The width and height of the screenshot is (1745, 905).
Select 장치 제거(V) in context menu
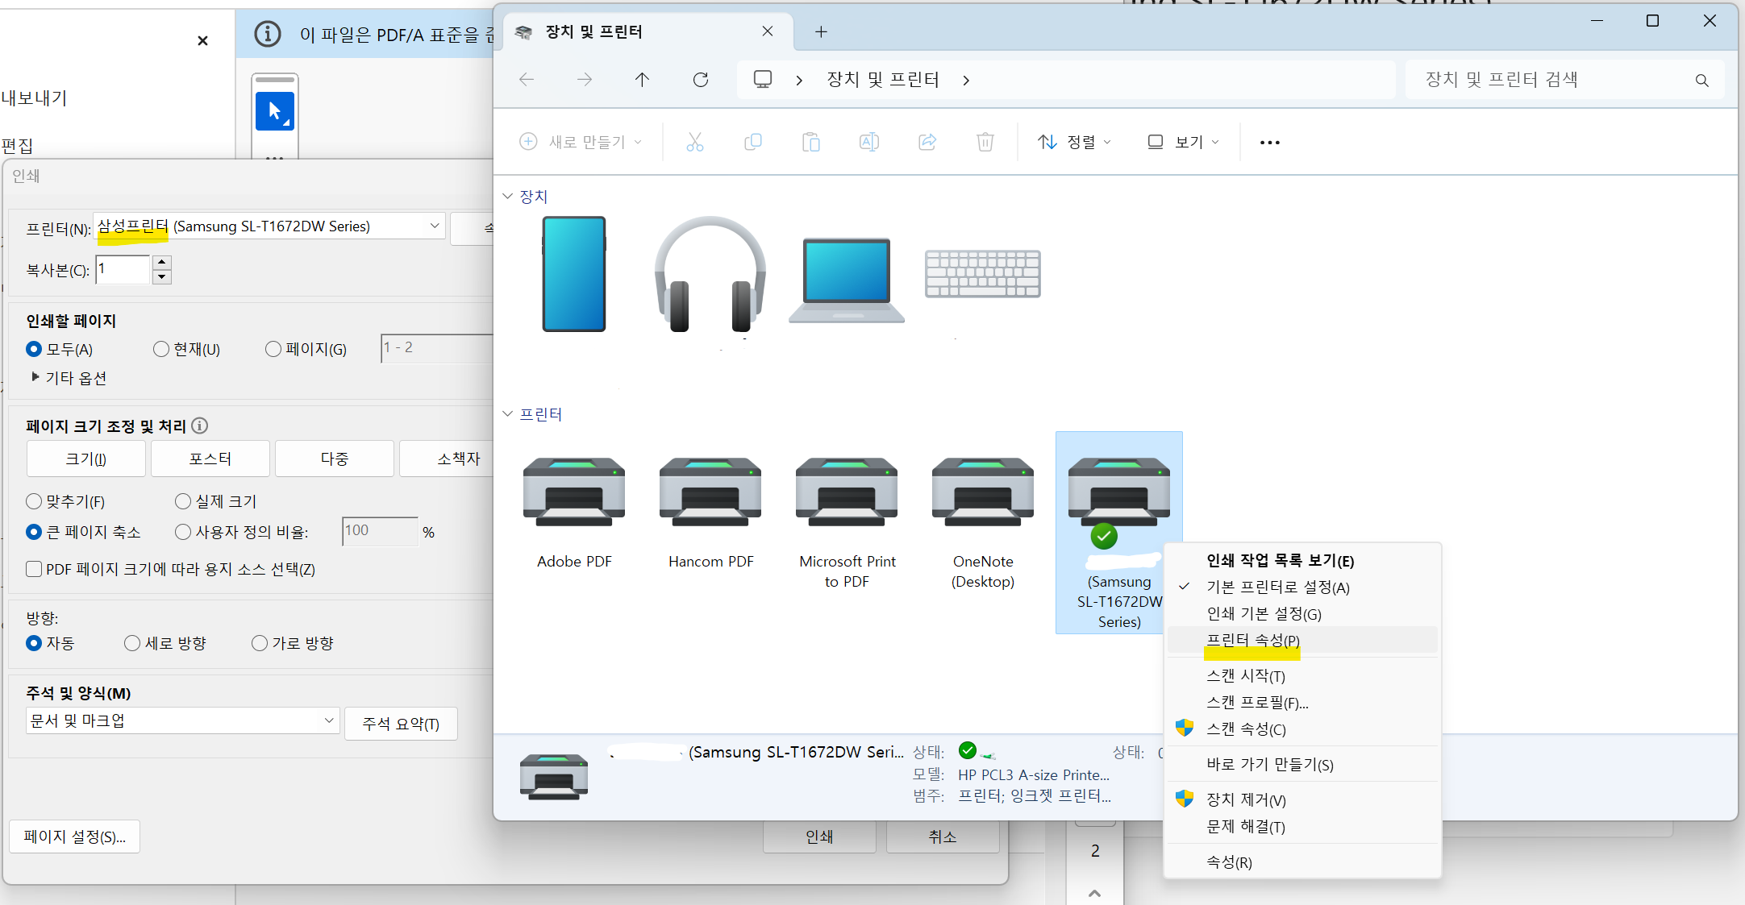coord(1245,799)
